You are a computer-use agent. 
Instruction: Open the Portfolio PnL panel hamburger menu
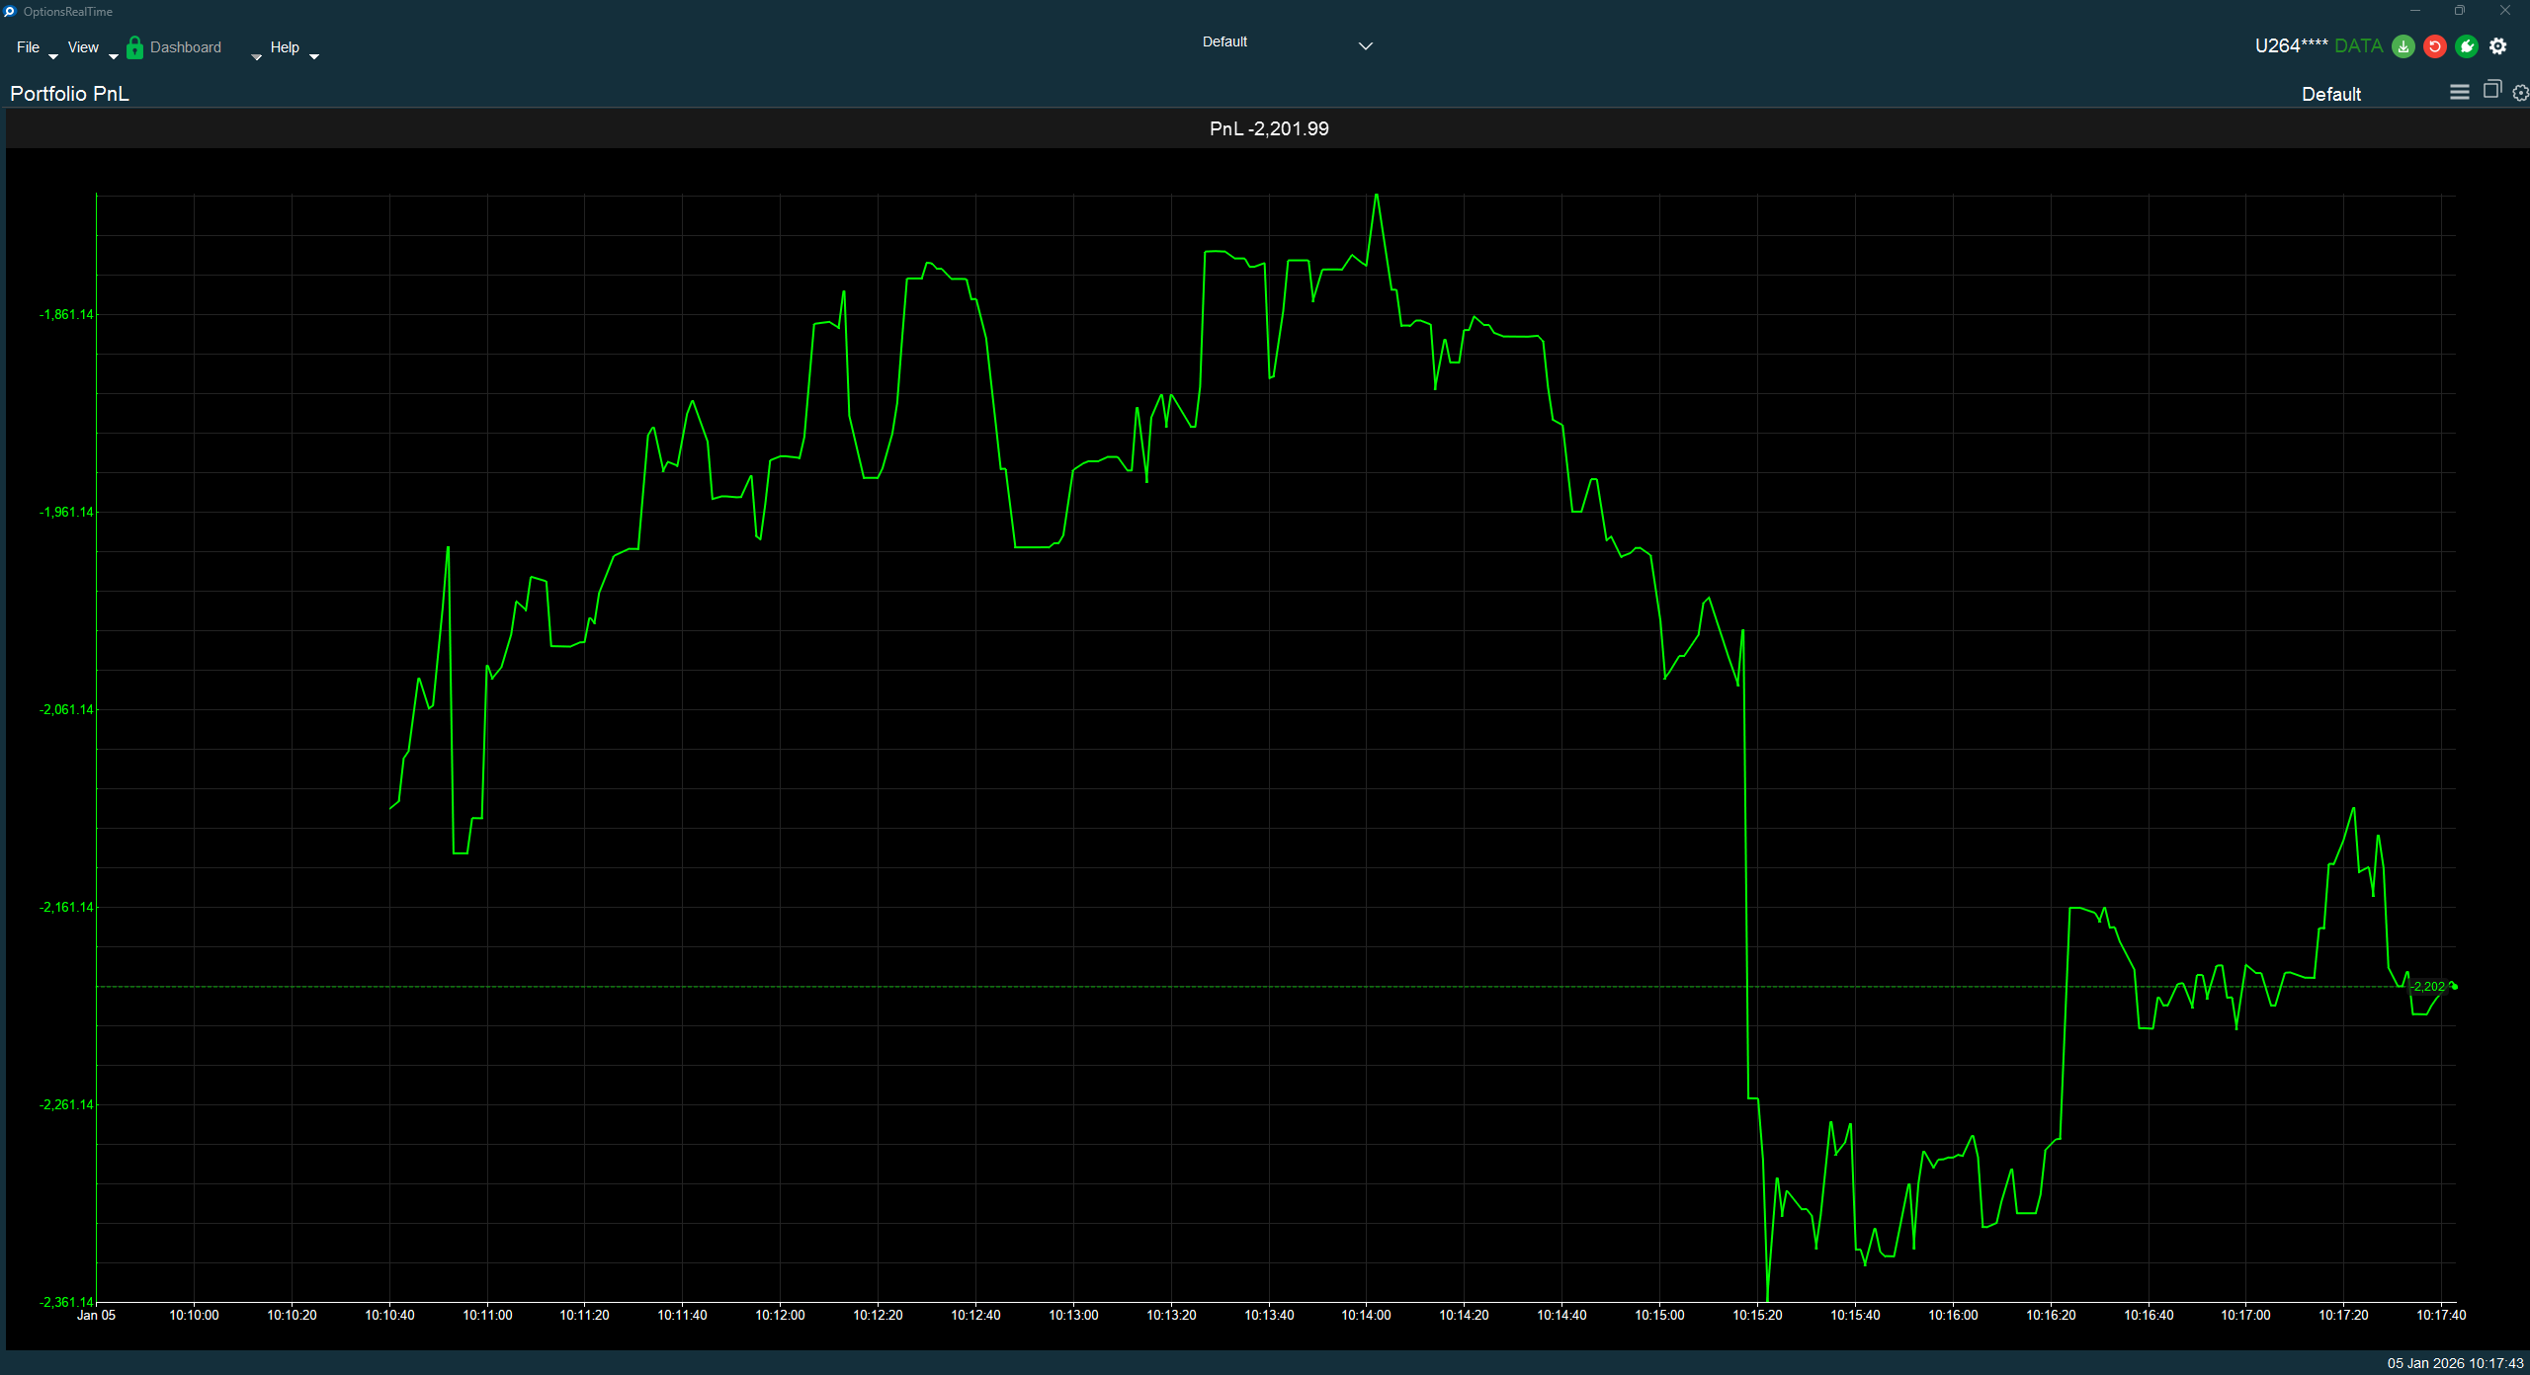2458,92
